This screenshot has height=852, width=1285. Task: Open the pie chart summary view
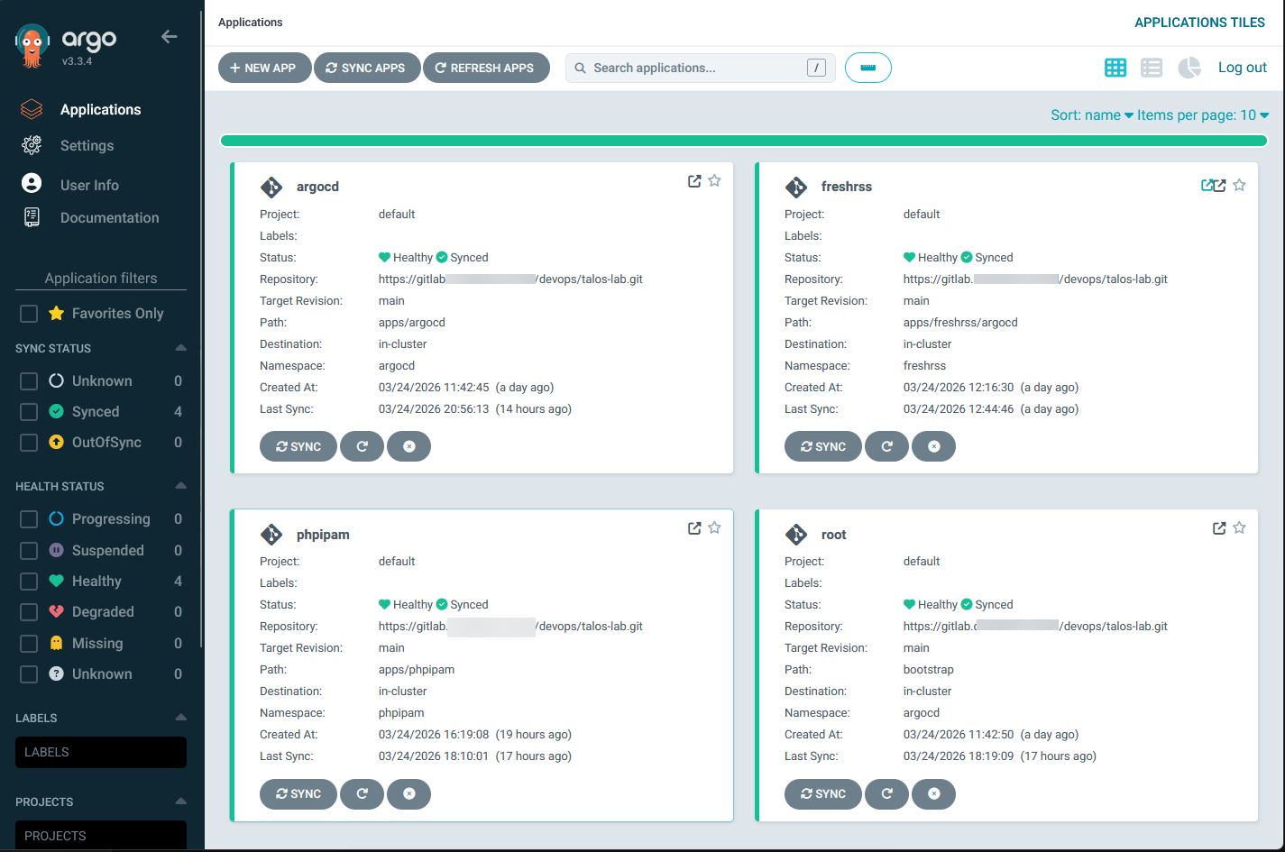click(x=1189, y=68)
